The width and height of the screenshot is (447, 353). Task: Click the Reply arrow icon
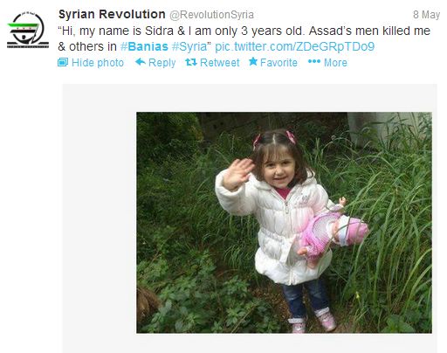pos(141,62)
